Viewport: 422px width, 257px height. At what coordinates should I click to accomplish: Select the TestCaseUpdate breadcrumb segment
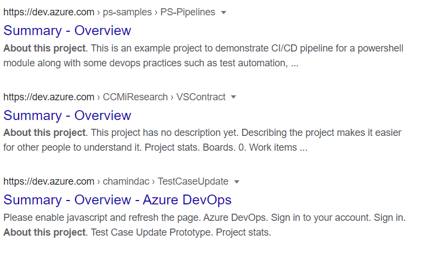pyautogui.click(x=193, y=181)
